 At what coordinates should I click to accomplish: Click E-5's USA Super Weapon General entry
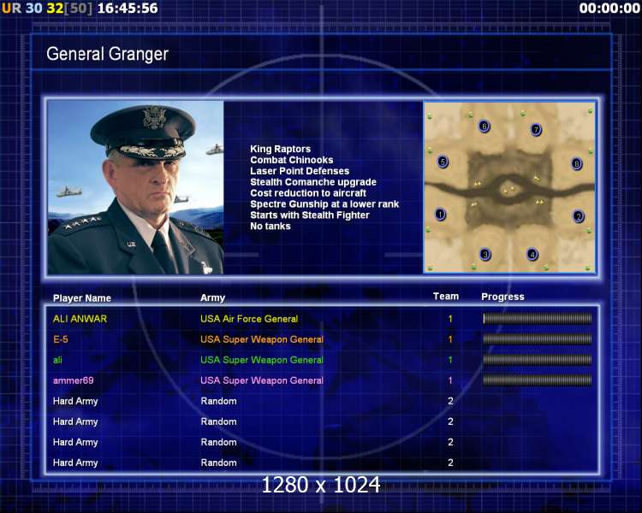[x=262, y=339]
